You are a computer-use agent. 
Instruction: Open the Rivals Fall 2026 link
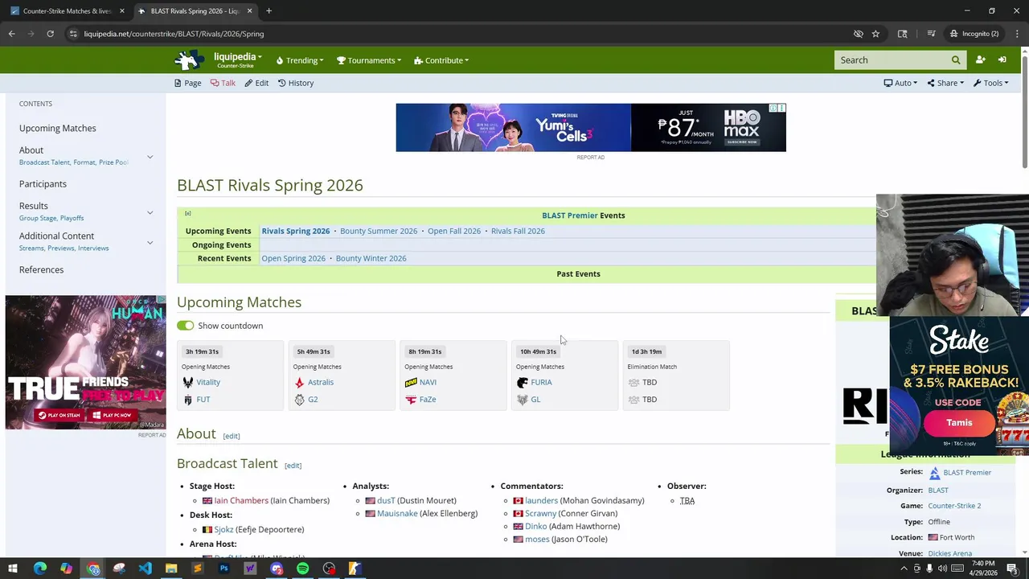coord(518,231)
